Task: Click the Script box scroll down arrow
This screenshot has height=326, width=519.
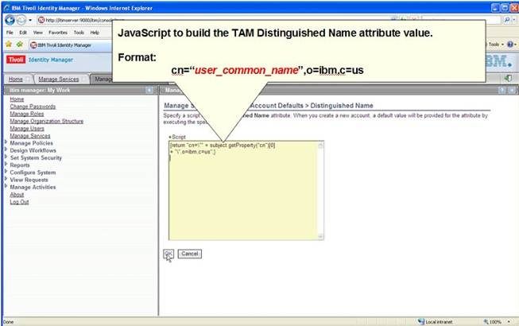Action: (321, 236)
